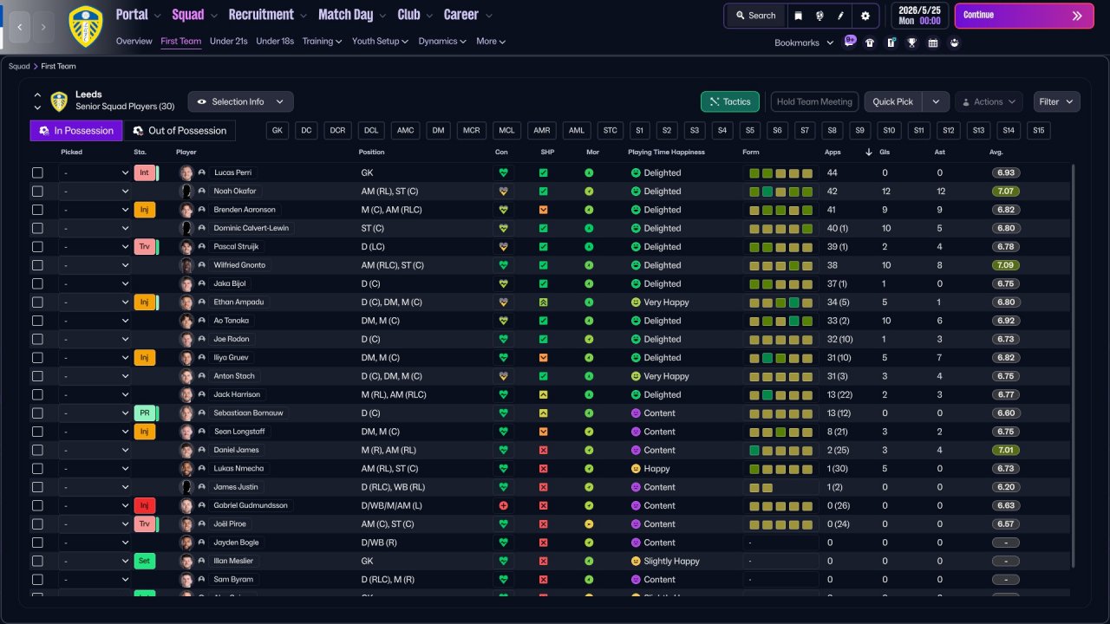
Task: Click the Tactics button
Action: click(729, 101)
